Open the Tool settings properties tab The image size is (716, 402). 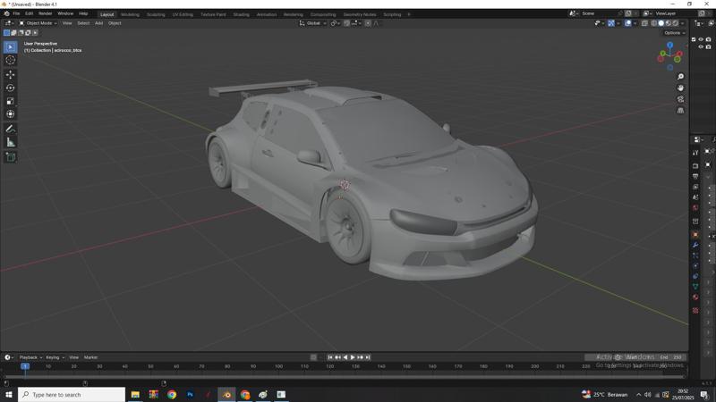tap(695, 153)
